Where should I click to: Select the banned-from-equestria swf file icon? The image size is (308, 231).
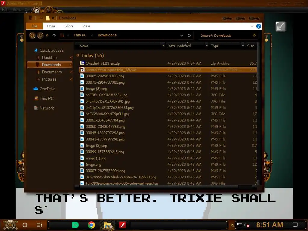[82, 69]
